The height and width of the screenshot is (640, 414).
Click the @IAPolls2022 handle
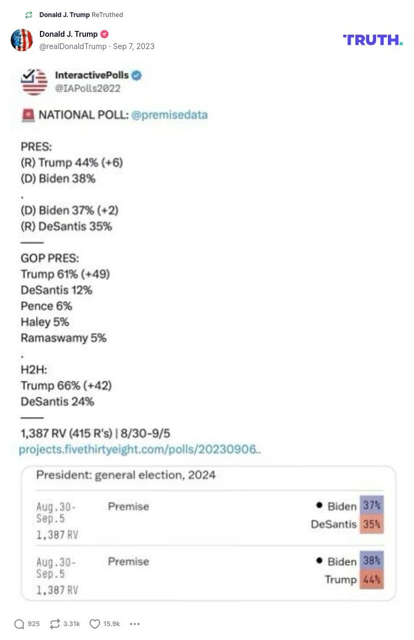click(x=87, y=88)
